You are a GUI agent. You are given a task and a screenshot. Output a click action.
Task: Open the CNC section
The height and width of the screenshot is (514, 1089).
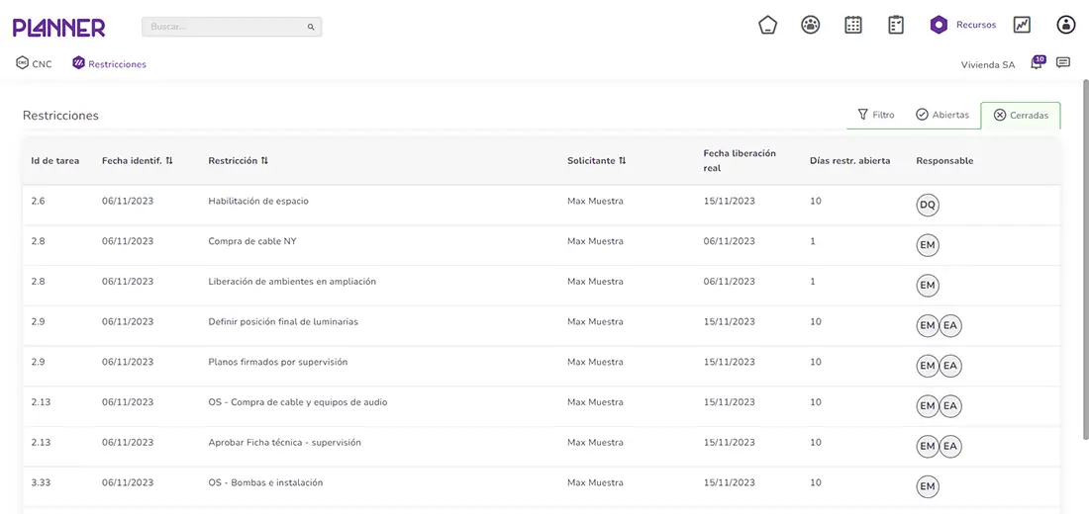tap(34, 64)
